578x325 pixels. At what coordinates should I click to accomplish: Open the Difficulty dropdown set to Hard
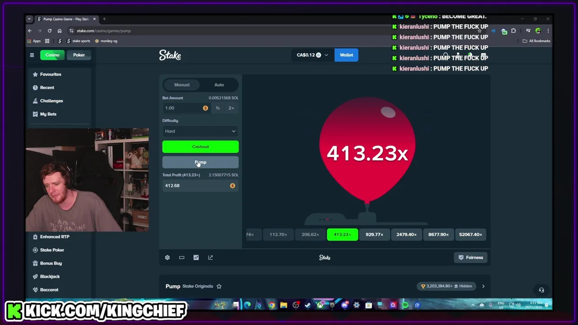(x=200, y=131)
